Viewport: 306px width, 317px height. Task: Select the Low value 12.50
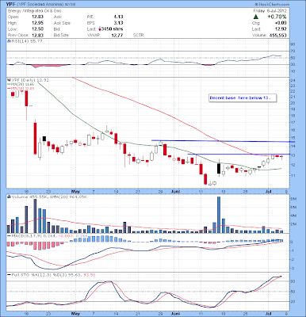(x=37, y=29)
